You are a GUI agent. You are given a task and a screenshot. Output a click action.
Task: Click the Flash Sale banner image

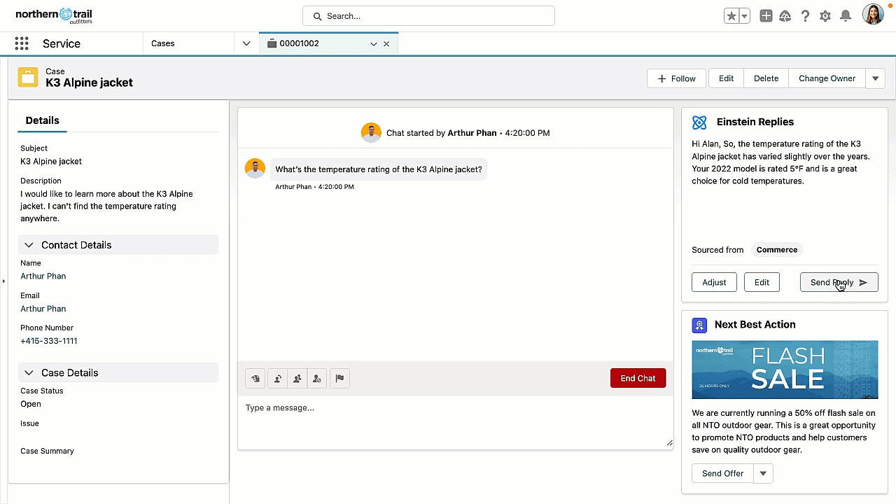pos(785,370)
